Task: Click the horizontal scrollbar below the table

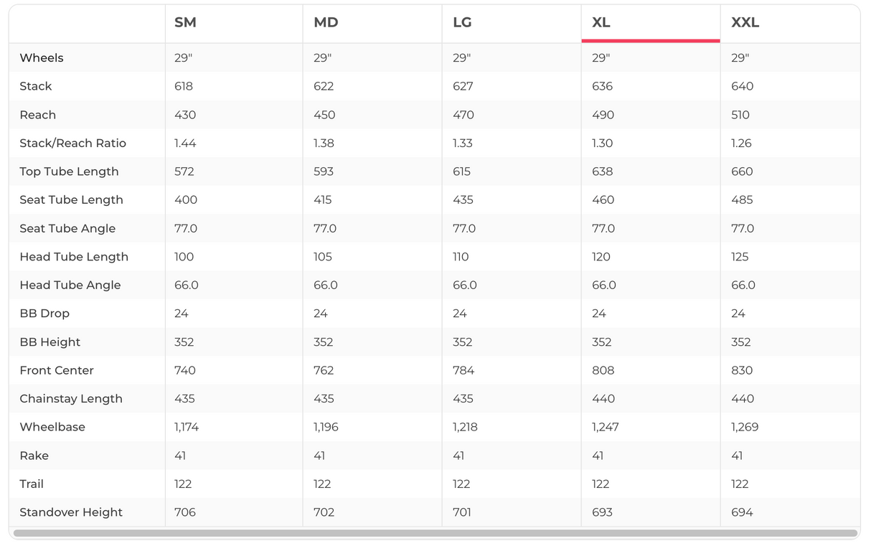Action: coord(435,533)
